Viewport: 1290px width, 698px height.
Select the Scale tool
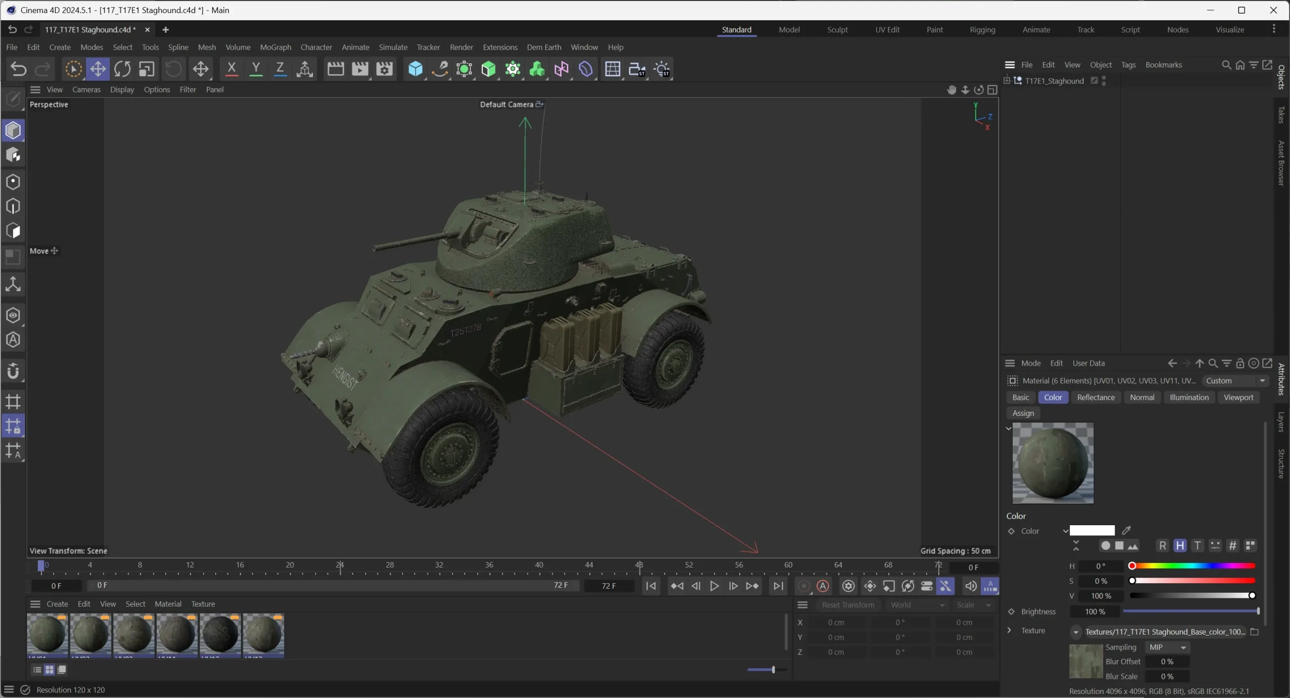(x=146, y=69)
